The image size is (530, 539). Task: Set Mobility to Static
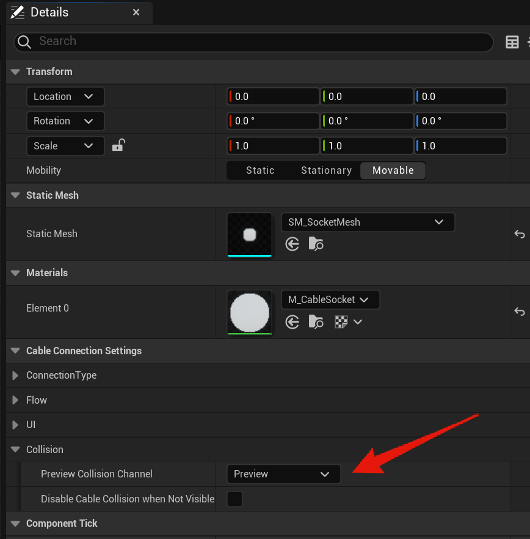pyautogui.click(x=260, y=171)
